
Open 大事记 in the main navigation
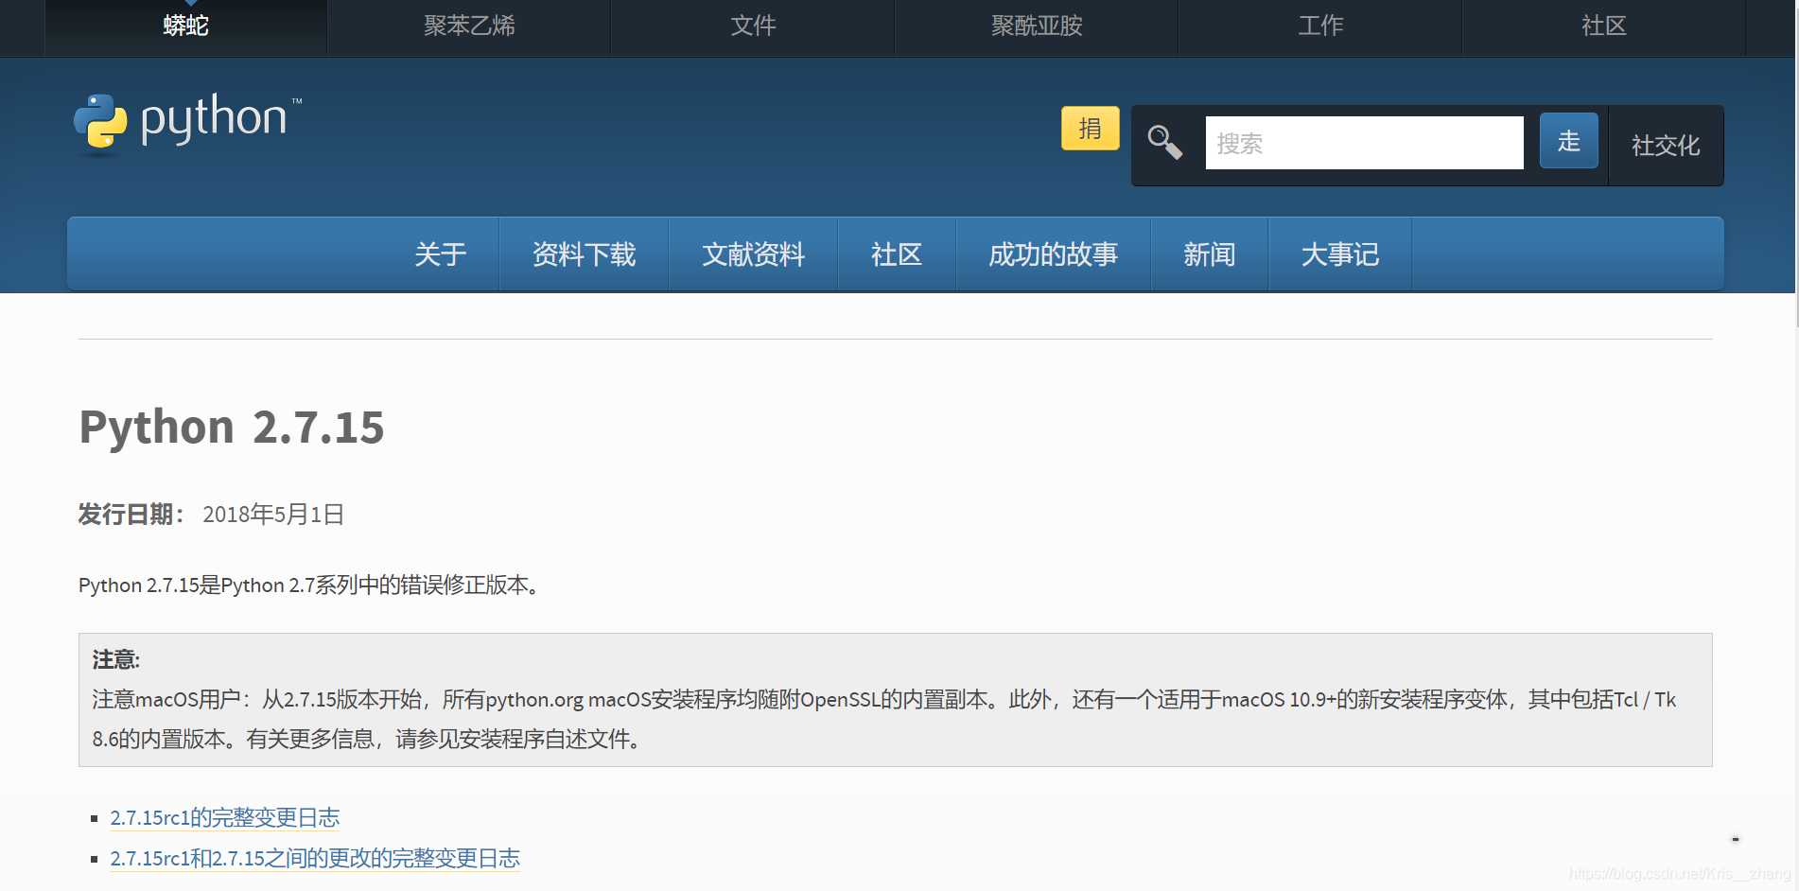pyautogui.click(x=1339, y=254)
